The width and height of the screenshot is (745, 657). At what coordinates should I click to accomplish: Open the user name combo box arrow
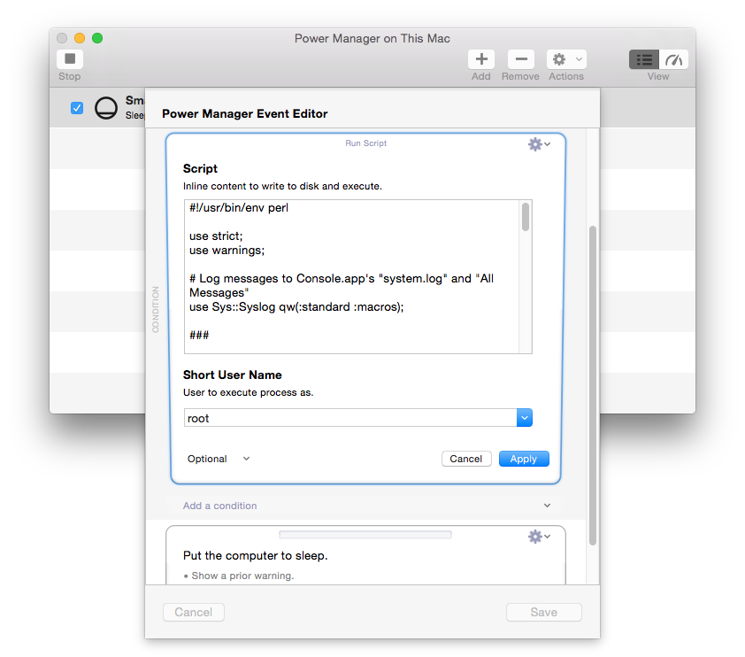click(525, 418)
